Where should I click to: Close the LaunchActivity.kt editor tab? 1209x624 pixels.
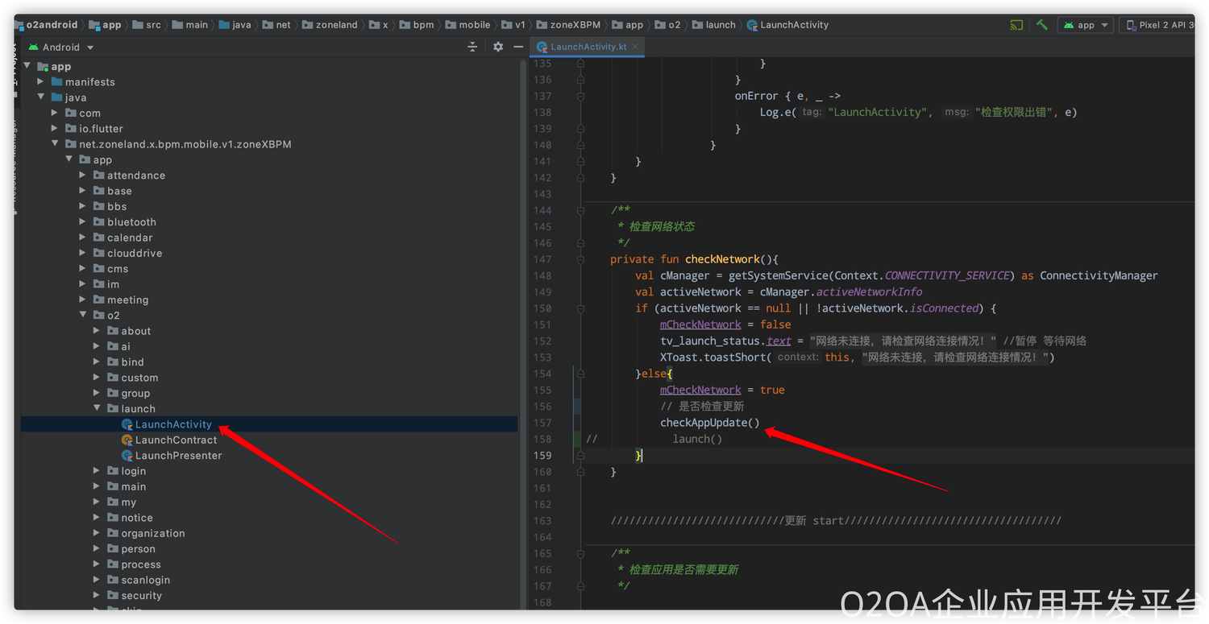[635, 48]
